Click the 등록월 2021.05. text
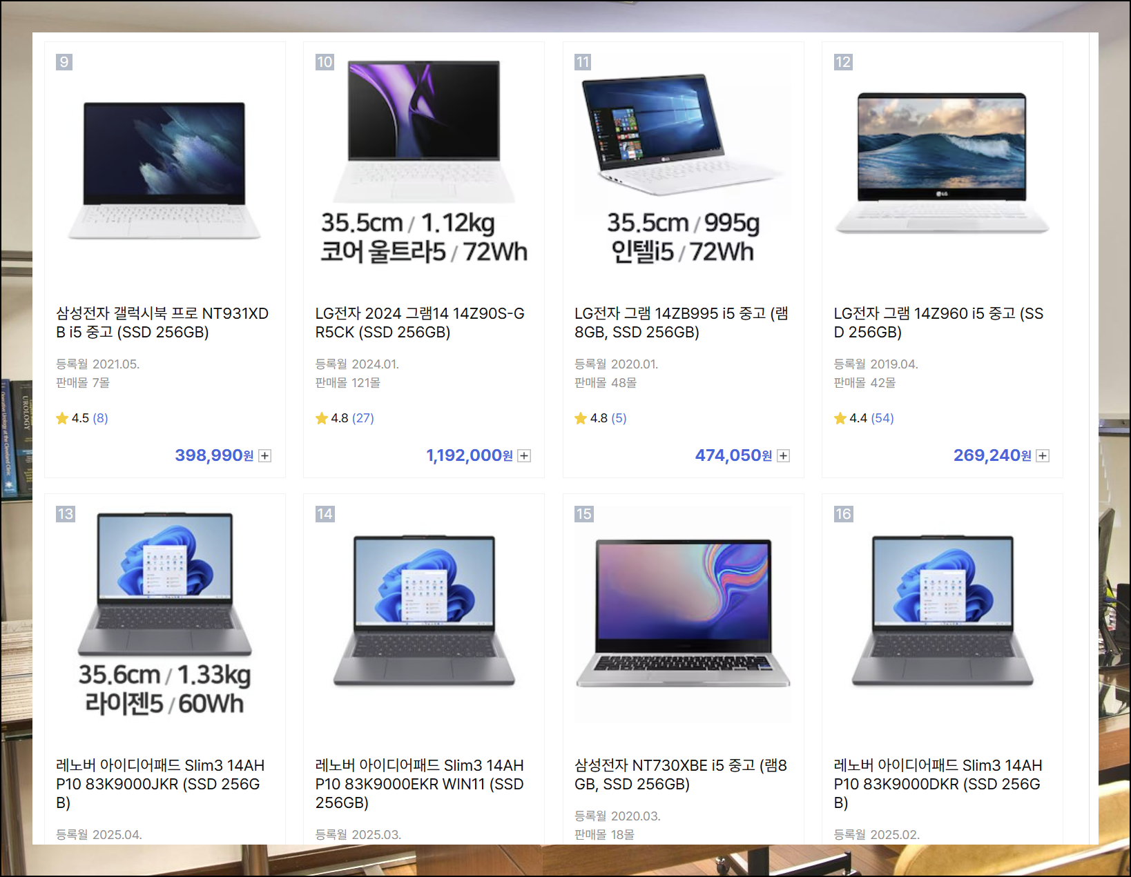This screenshot has height=877, width=1131. [x=98, y=364]
